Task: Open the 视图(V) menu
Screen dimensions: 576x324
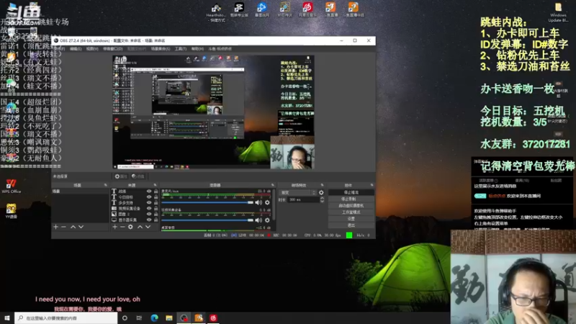Action: (x=92, y=49)
